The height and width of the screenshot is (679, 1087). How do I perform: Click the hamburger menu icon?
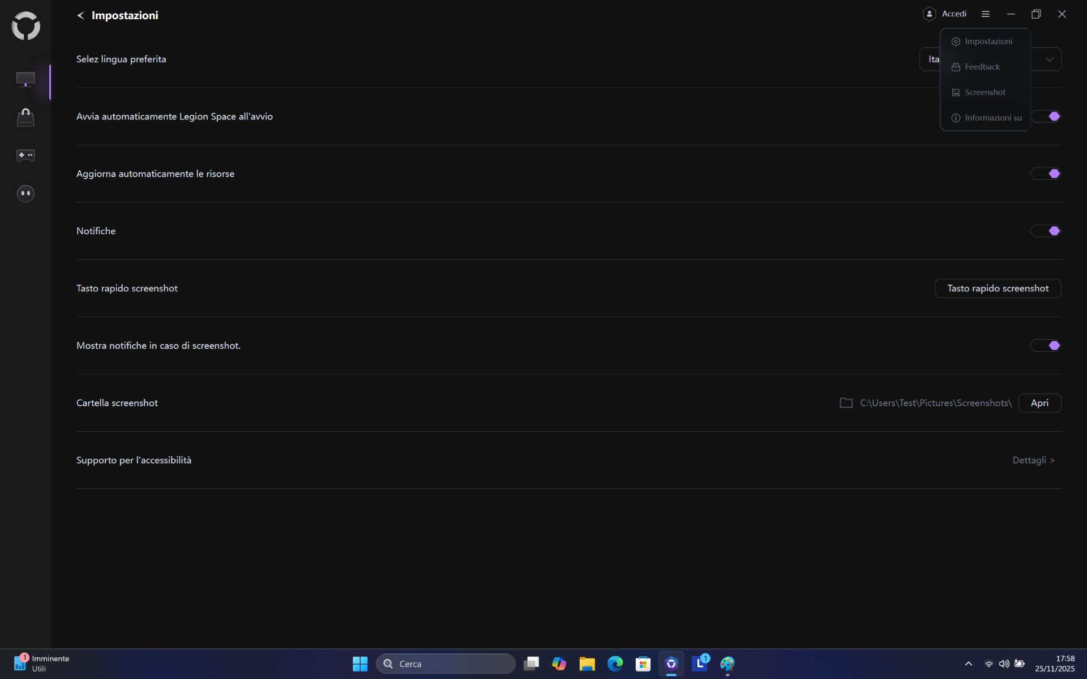pyautogui.click(x=985, y=14)
